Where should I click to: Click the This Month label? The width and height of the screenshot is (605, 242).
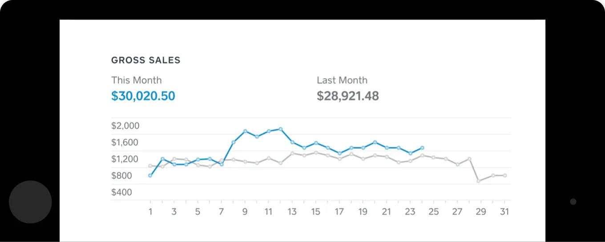click(137, 80)
